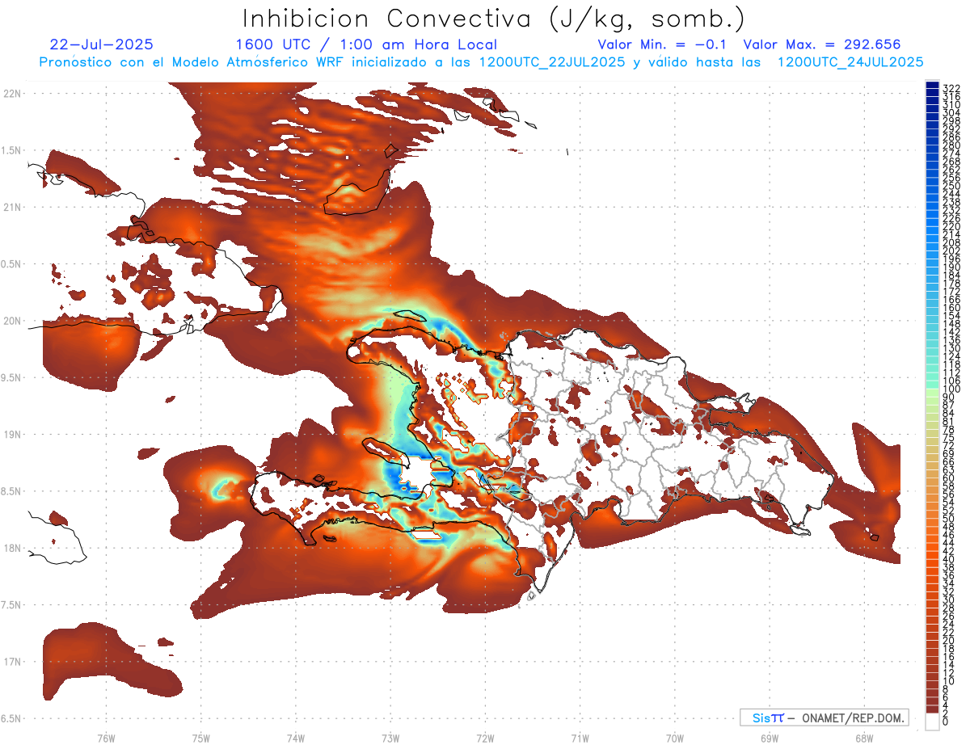Viewport: 970px width, 749px height.
Task: Click the "18N" latitude label
Action: point(12,548)
